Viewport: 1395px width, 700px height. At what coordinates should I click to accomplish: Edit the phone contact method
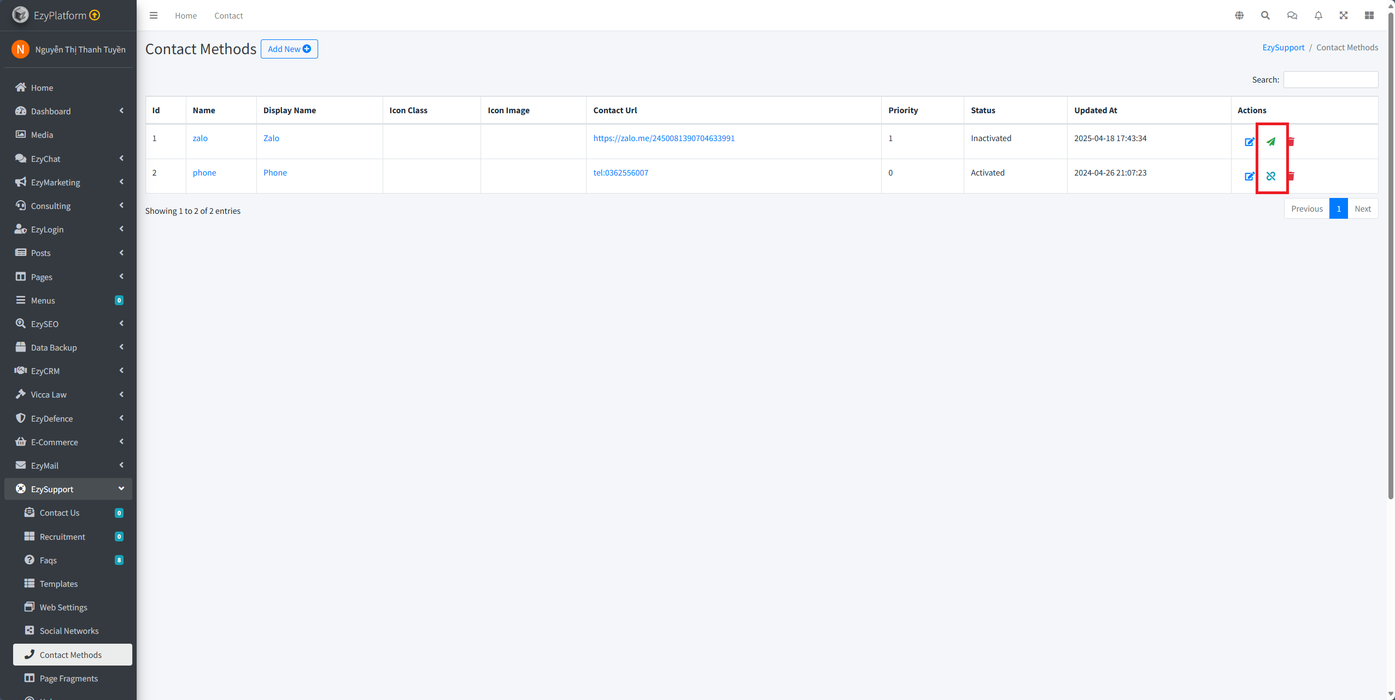[x=1250, y=176]
